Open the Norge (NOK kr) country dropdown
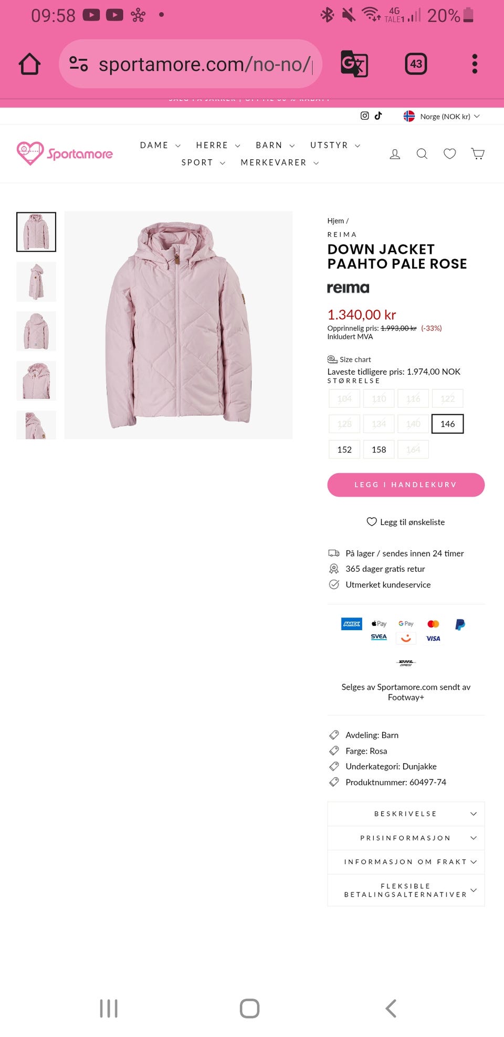 point(442,116)
